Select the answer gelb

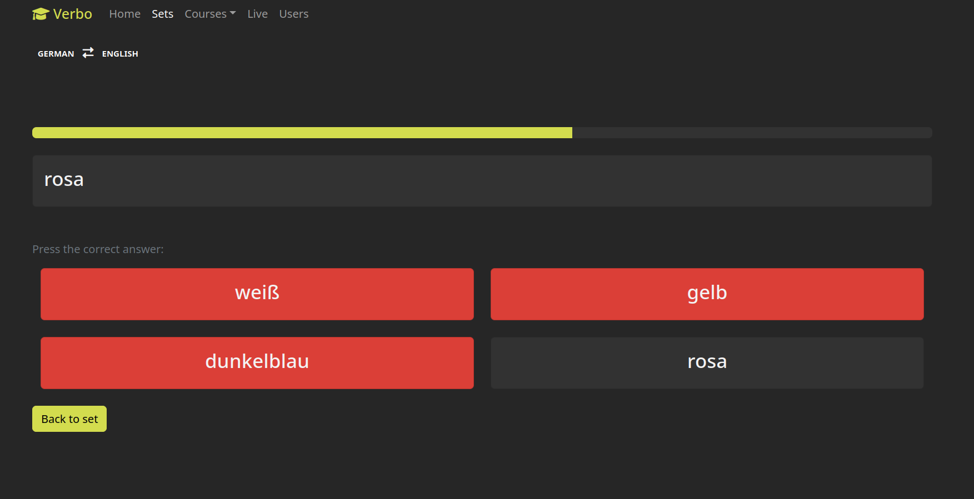pos(707,294)
